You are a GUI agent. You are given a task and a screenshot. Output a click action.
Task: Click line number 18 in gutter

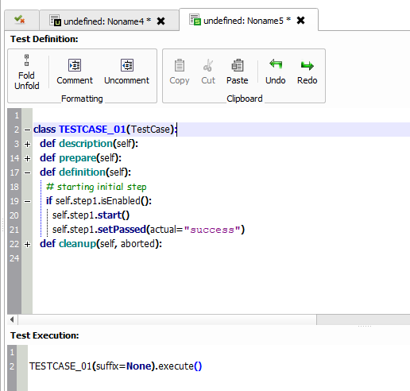point(14,187)
